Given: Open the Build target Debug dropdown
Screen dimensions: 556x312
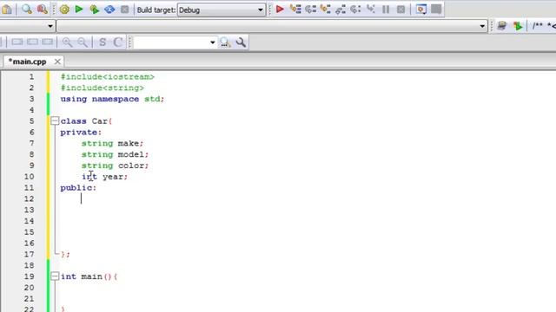Looking at the screenshot, I should pos(222,10).
